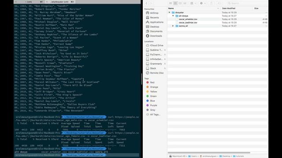Viewport: 282px width, 158px height.
Task: Filter by the Grey tag
Action: coord(151,110)
